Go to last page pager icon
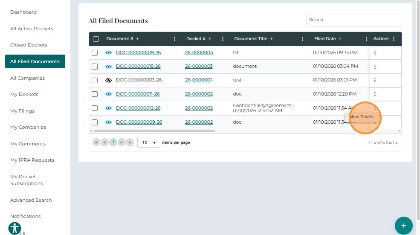420x235 pixels. pyautogui.click(x=130, y=142)
